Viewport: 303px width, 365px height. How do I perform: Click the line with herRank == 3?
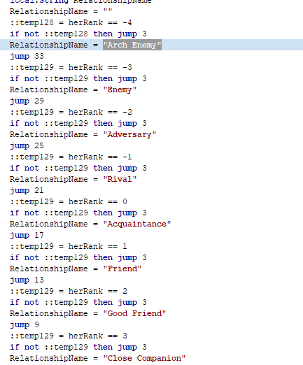(69, 336)
